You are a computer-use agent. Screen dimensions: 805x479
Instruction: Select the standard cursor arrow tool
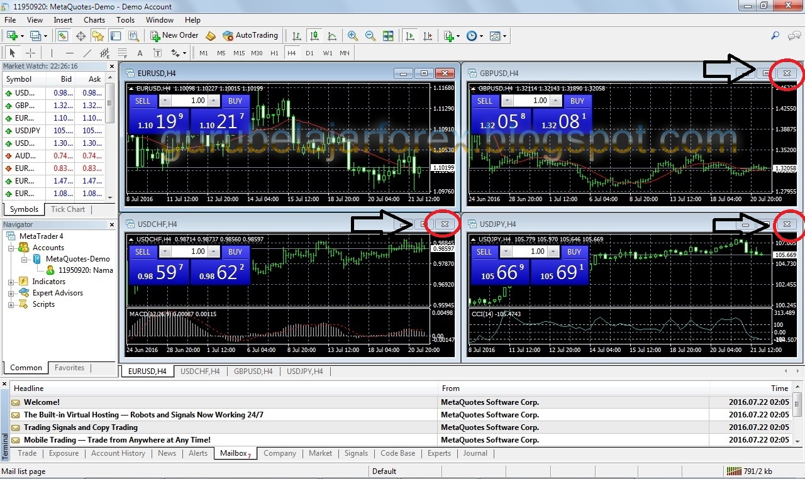point(13,53)
